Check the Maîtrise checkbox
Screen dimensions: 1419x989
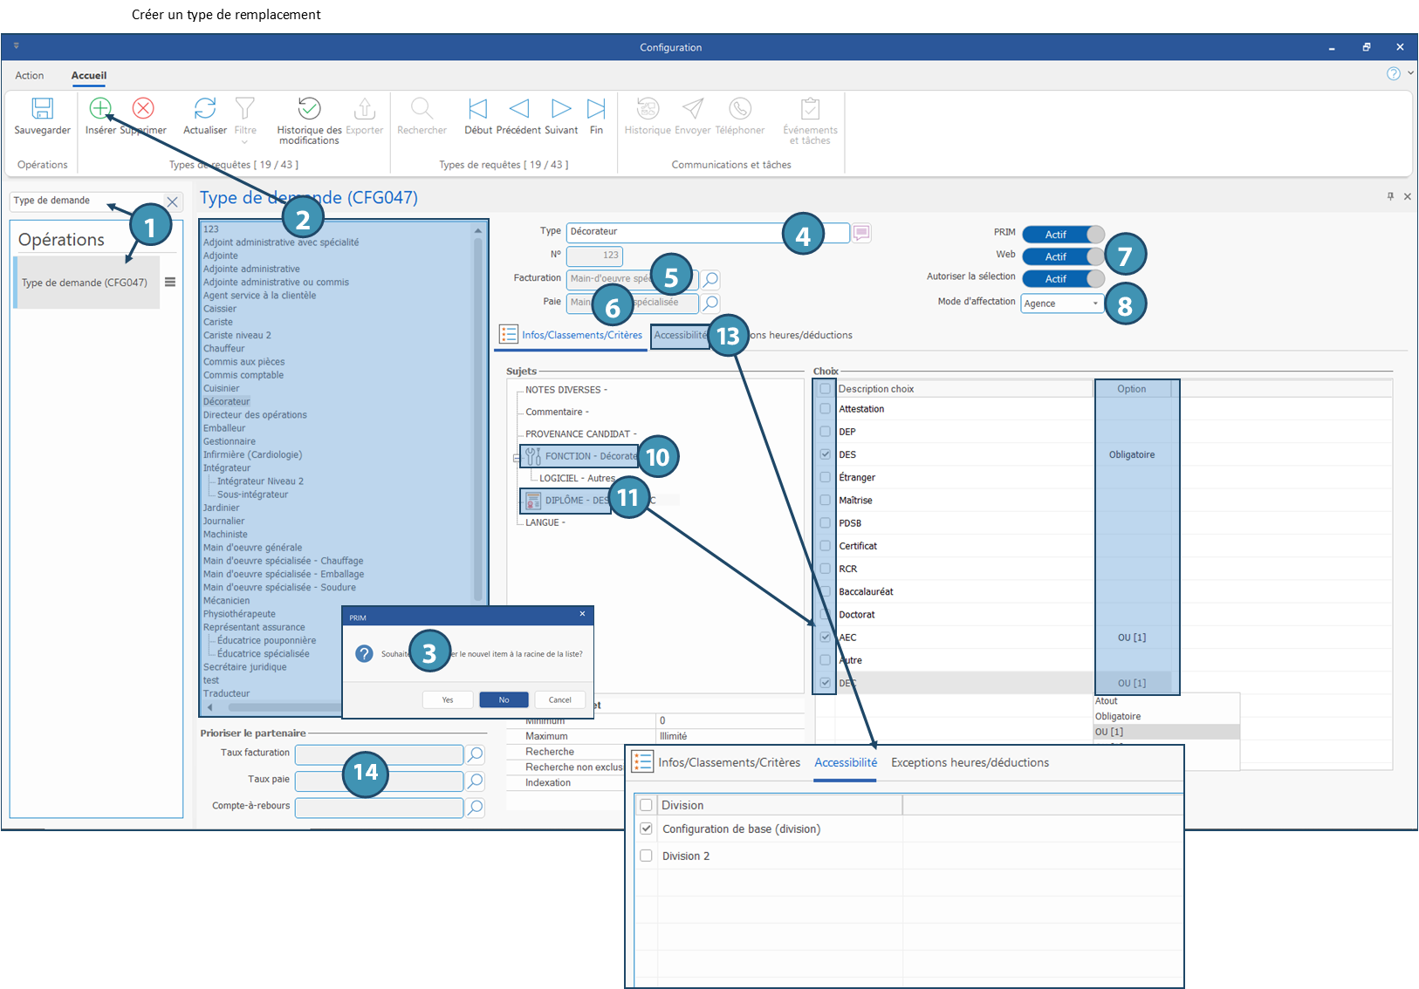[x=825, y=500]
